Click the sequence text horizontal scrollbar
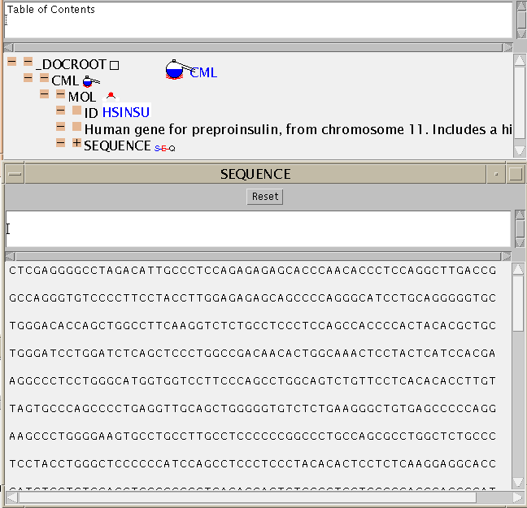Viewport: 527px width, 508px height. 257,496
